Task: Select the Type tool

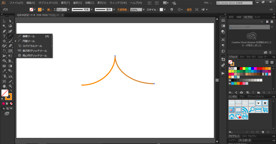Action: click(x=4, y=36)
